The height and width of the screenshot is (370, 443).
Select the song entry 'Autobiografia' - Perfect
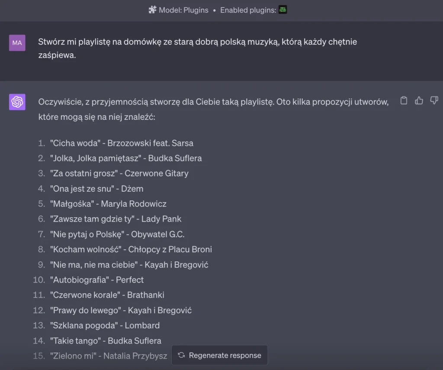point(97,280)
